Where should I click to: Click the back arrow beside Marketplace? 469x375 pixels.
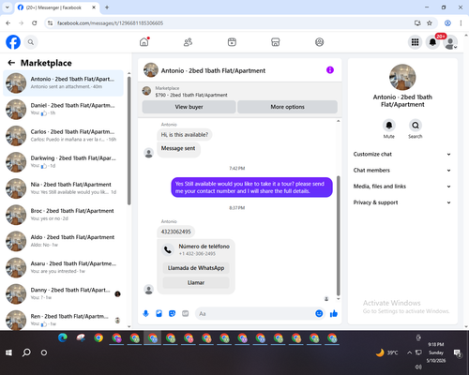11,63
